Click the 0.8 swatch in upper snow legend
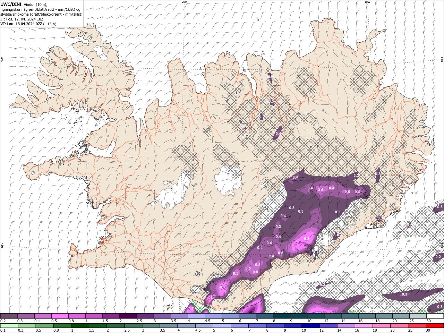The image size is (444, 333). pos(77,316)
